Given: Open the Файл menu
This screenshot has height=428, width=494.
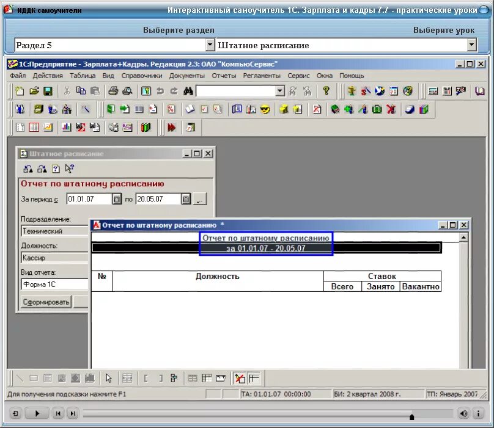Looking at the screenshot, I should 18,76.
